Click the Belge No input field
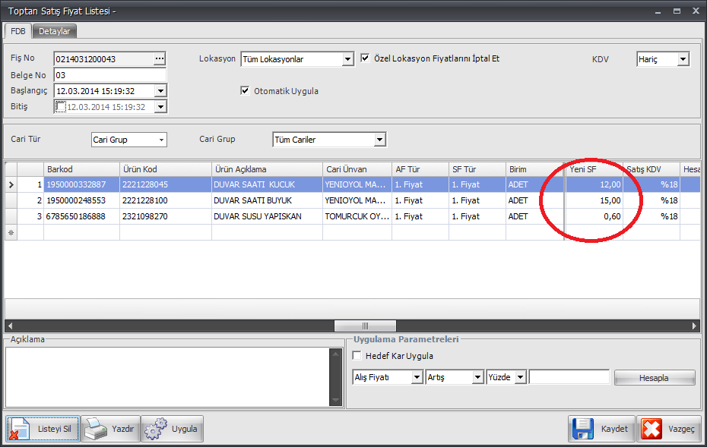 (110, 75)
